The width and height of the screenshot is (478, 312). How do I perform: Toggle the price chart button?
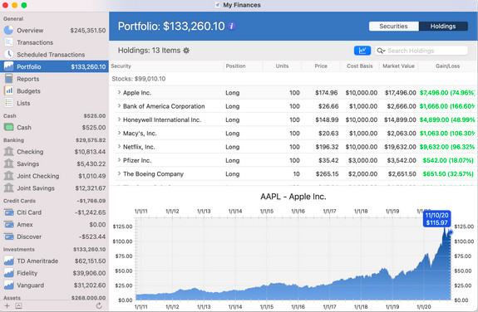362,51
